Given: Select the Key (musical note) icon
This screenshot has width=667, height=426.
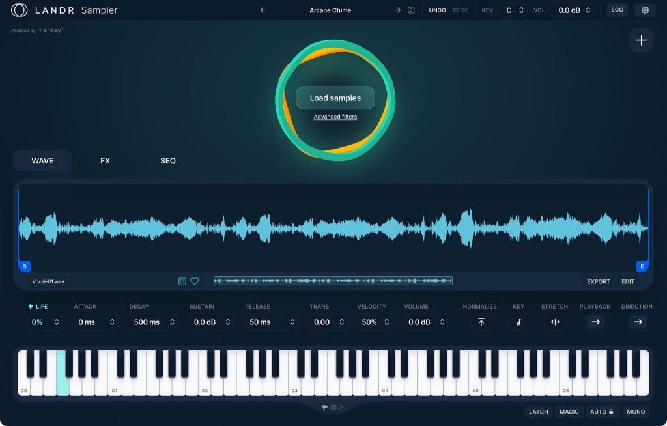Looking at the screenshot, I should [518, 322].
